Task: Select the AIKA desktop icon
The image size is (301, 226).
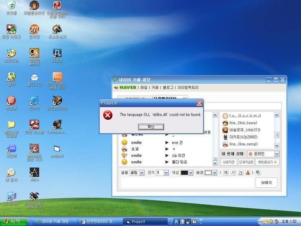Action: click(x=34, y=175)
